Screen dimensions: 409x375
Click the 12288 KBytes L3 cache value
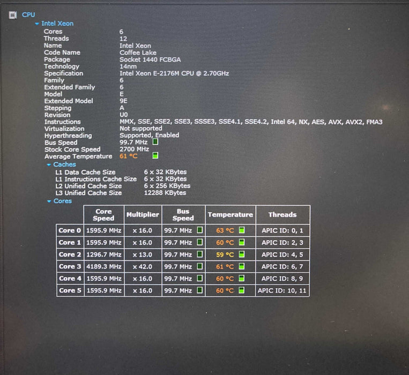[165, 193]
